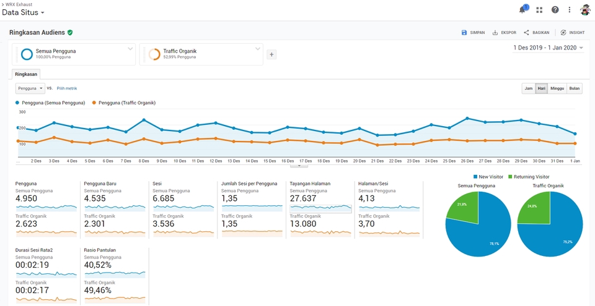The width and height of the screenshot is (595, 306).
Task: Switch chart granularity to Jam
Action: click(528, 88)
